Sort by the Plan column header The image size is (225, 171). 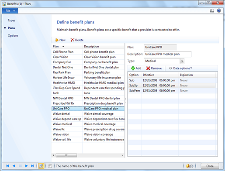tap(67, 46)
